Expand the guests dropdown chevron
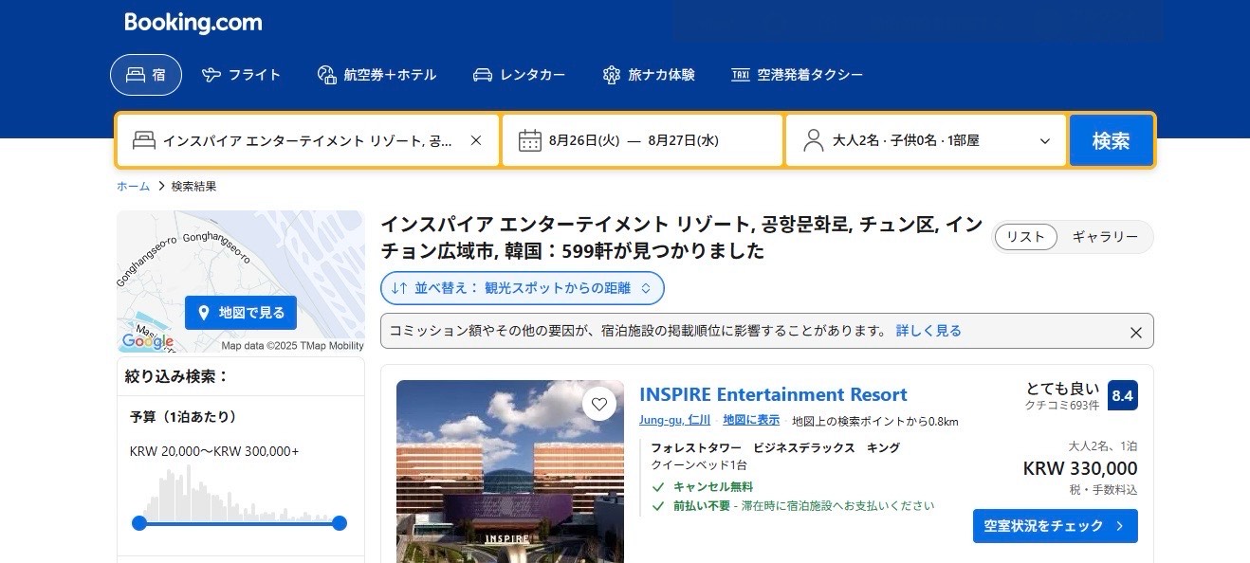 [x=1045, y=141]
